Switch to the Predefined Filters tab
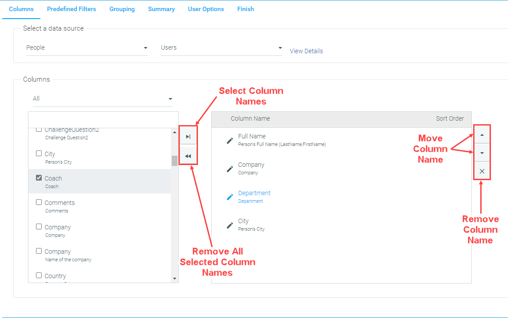The image size is (510, 319). [71, 9]
